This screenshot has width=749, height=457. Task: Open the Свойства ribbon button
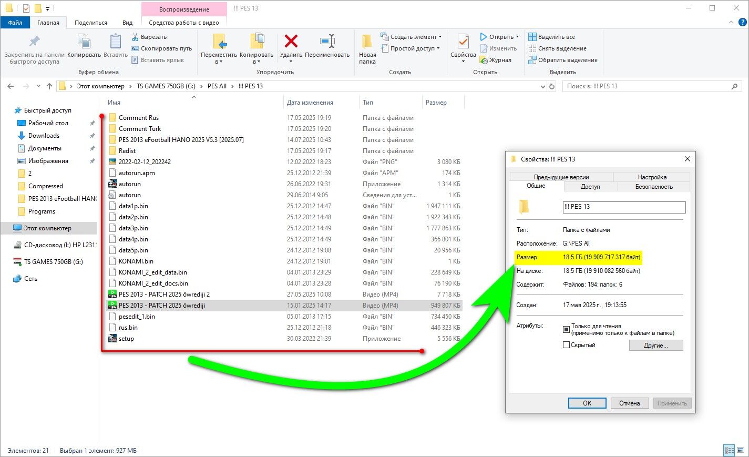tap(463, 47)
